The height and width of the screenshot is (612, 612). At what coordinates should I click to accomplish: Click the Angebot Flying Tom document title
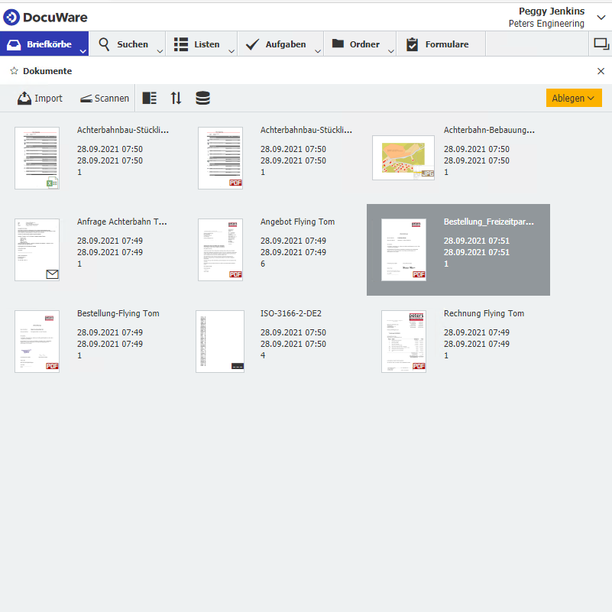pyautogui.click(x=297, y=222)
